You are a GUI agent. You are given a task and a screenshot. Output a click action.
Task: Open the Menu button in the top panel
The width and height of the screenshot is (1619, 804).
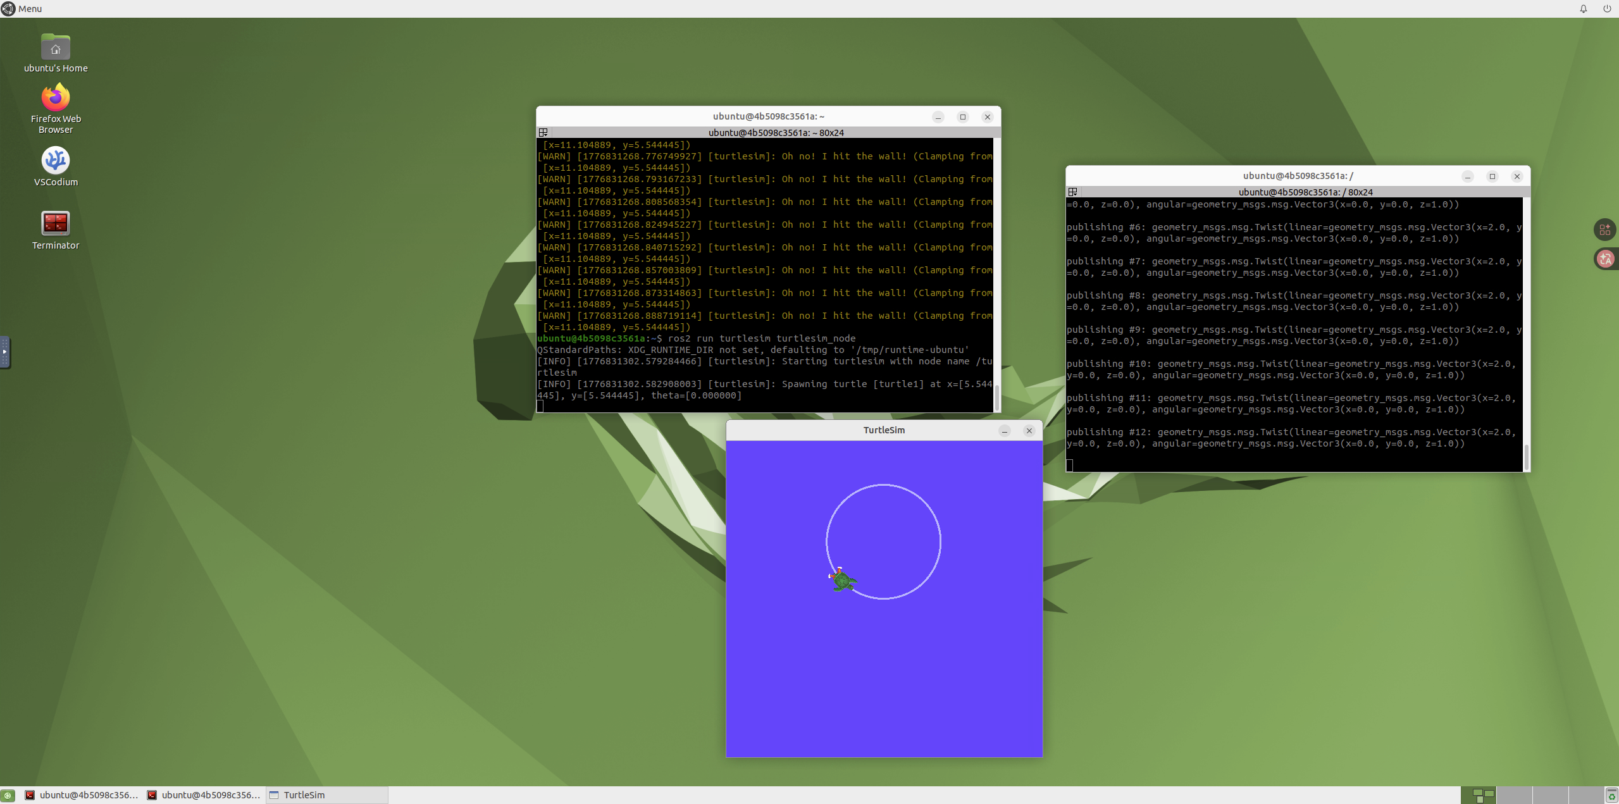coord(22,8)
